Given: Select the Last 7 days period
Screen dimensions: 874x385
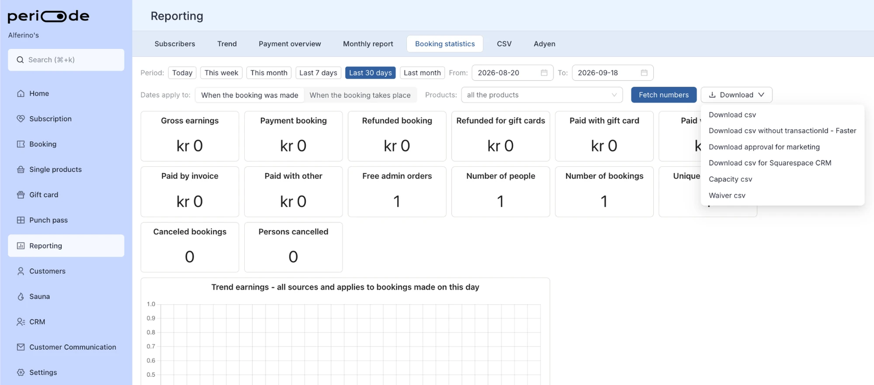Looking at the screenshot, I should (x=318, y=73).
